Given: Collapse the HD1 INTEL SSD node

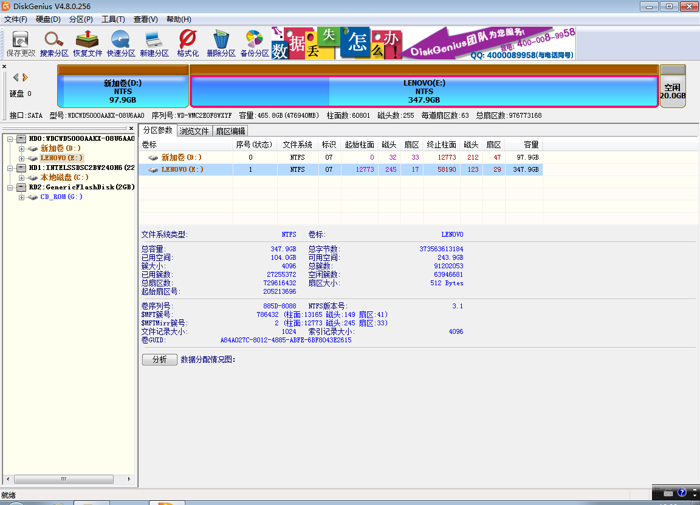Looking at the screenshot, I should pyautogui.click(x=10, y=168).
